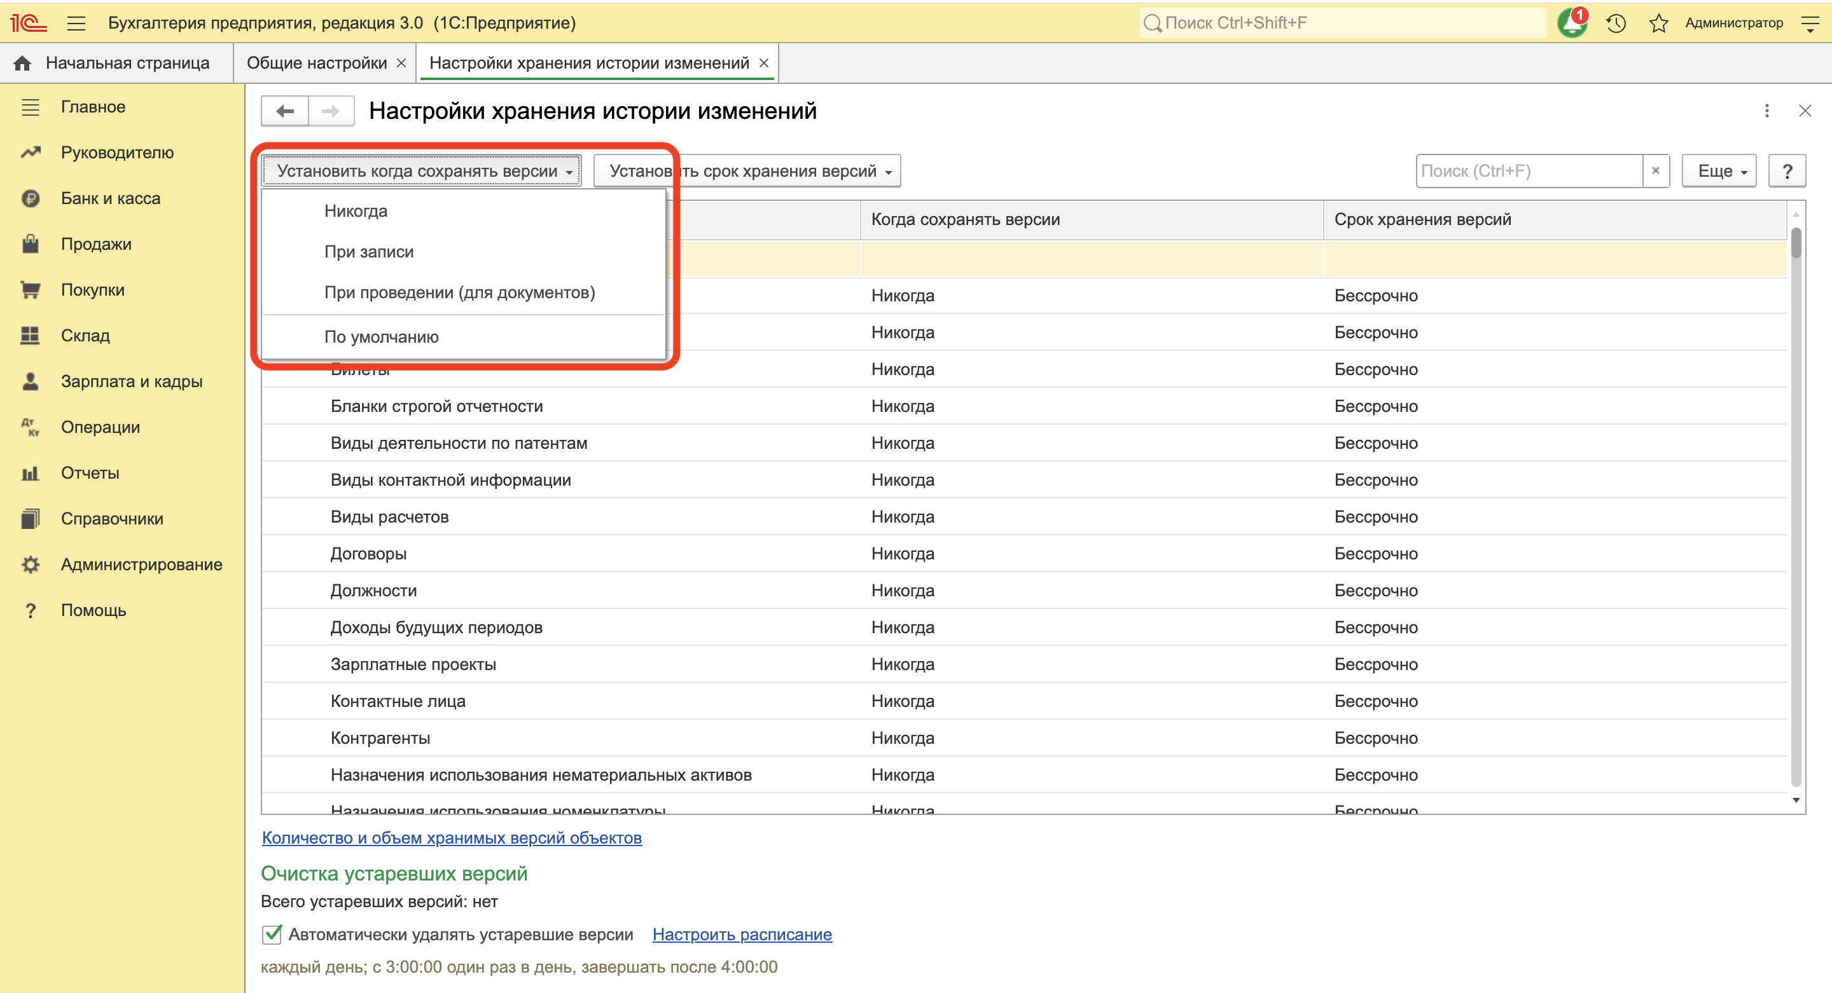Open the Еще dropdown menu
Screen dimensions: 1832x993
pyautogui.click(x=1719, y=171)
